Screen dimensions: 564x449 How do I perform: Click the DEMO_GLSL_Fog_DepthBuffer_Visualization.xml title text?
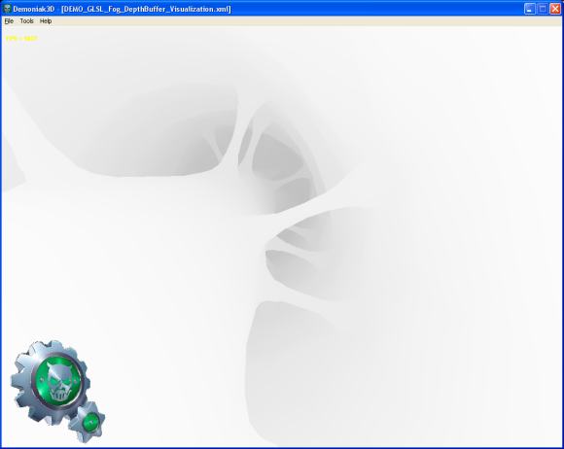(x=146, y=9)
